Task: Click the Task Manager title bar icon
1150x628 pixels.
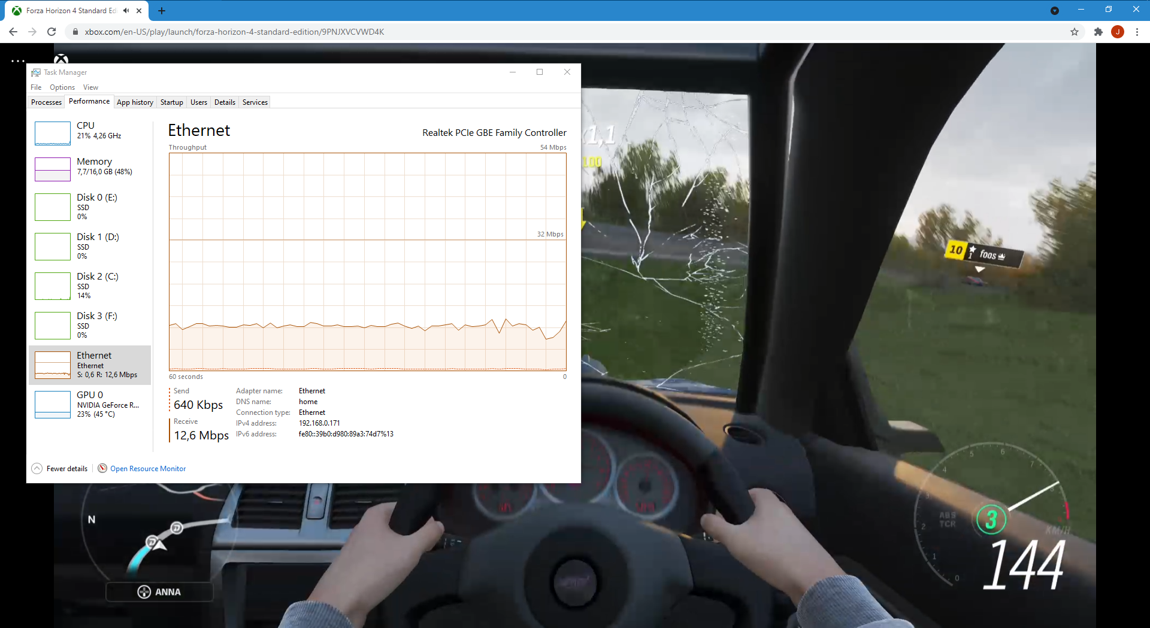Action: pyautogui.click(x=36, y=72)
